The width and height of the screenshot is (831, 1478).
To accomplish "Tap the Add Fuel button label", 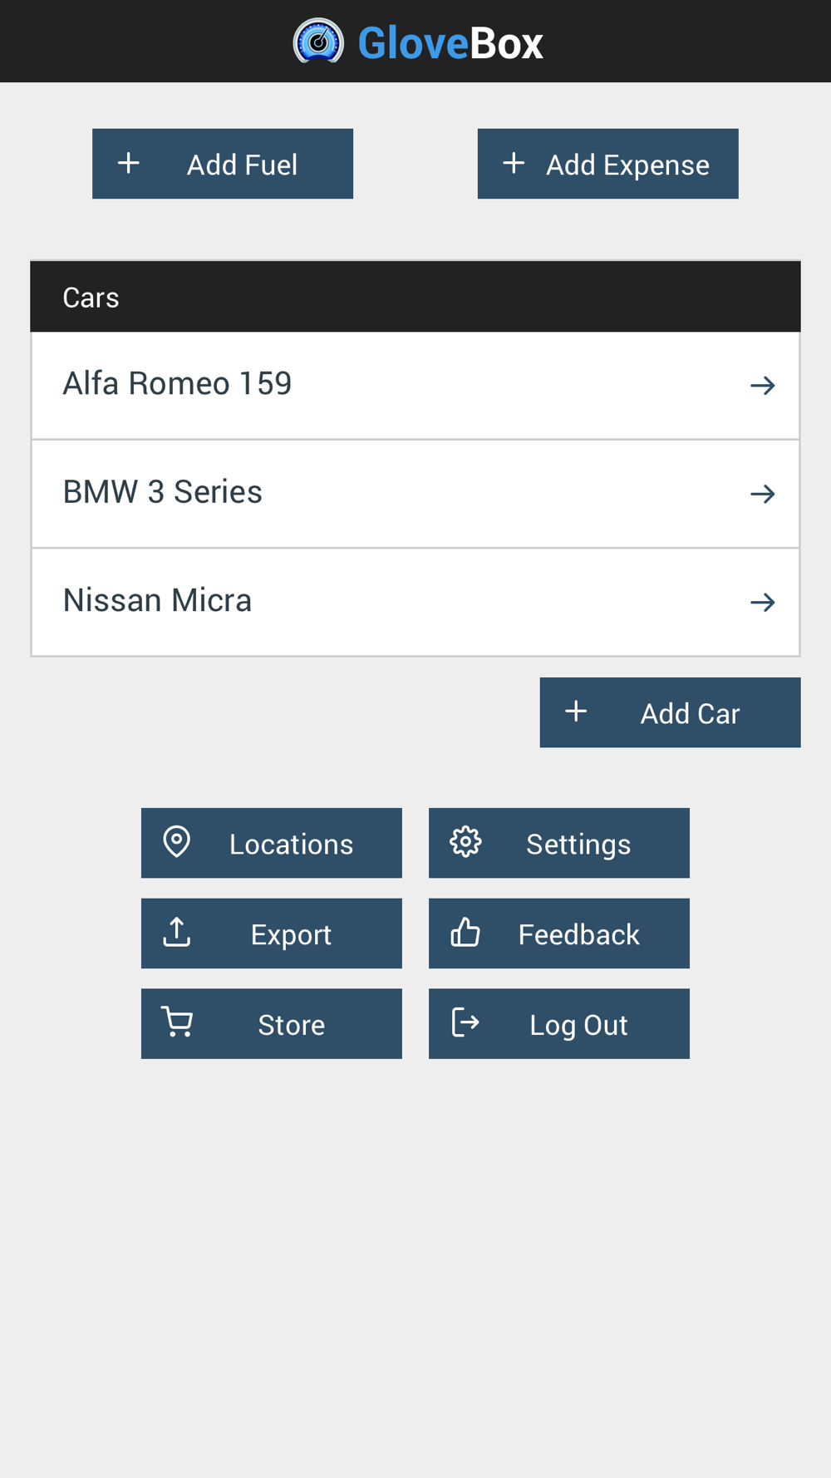I will pyautogui.click(x=242, y=165).
